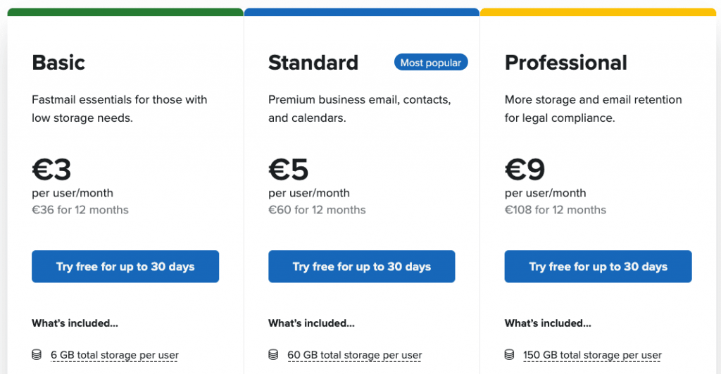
Task: Click the "150 GB total storage per user" text
Action: pos(592,355)
